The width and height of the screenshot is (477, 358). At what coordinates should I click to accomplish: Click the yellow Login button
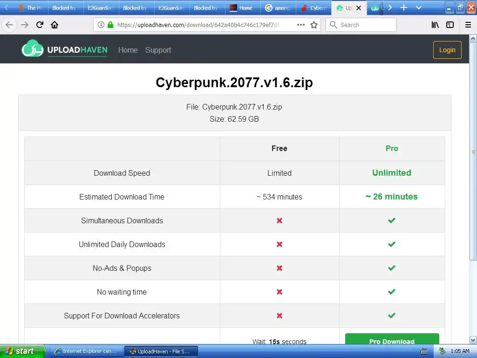(447, 50)
